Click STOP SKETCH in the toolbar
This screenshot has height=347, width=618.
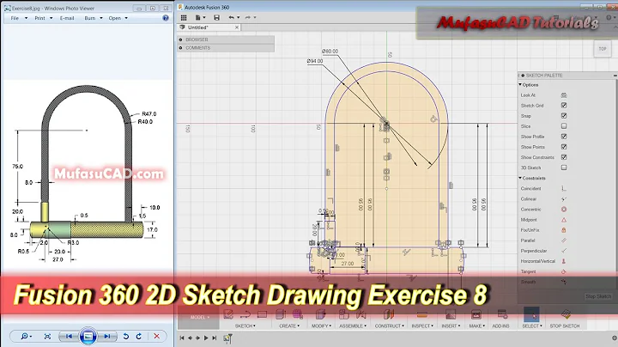tap(565, 326)
